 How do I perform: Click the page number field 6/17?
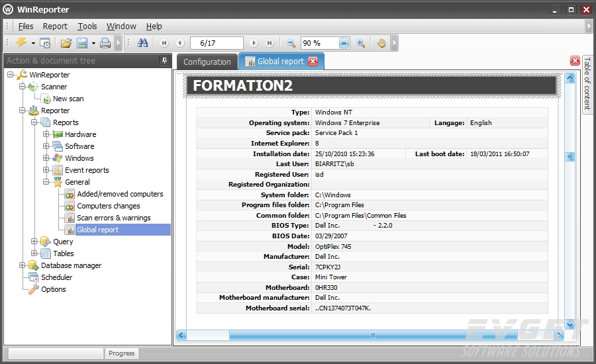(217, 43)
